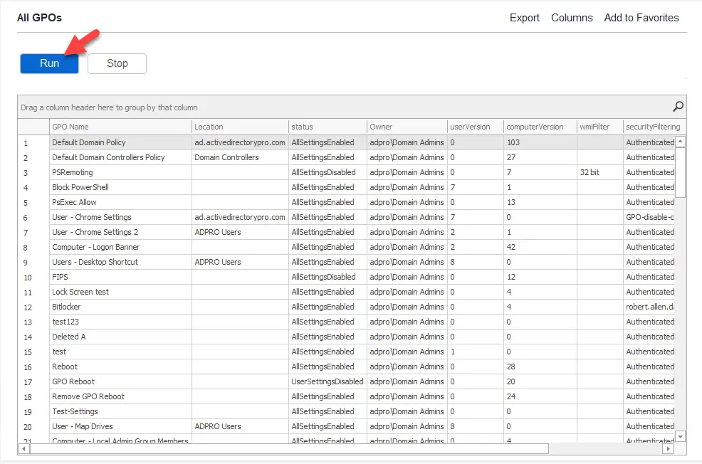The height and width of the screenshot is (464, 702).
Task: Click the GPO-disable-c security filtering cell
Action: [649, 217]
